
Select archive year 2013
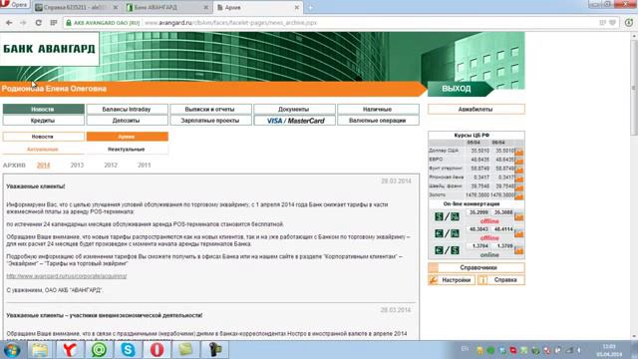[77, 166]
